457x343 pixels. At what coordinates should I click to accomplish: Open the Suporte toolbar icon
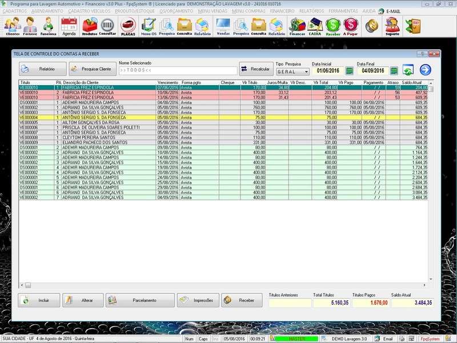(x=392, y=26)
